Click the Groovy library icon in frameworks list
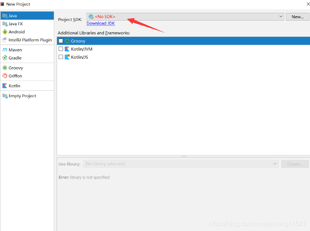310x231 pixels. click(67, 41)
